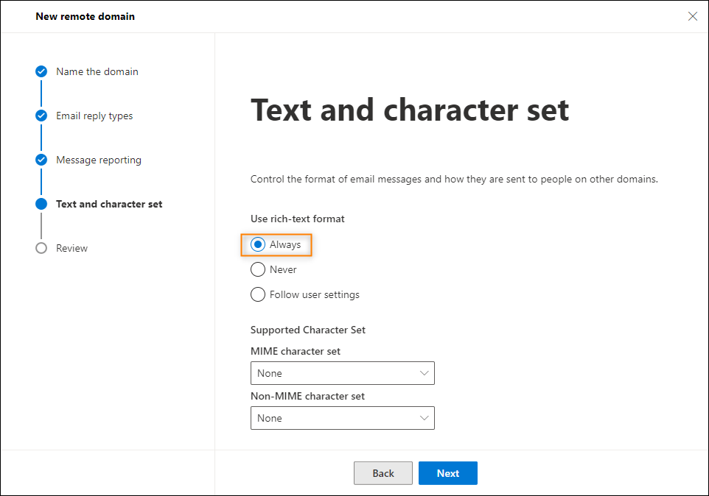Select the Email reply types step label
The image size is (709, 496).
pyautogui.click(x=94, y=116)
